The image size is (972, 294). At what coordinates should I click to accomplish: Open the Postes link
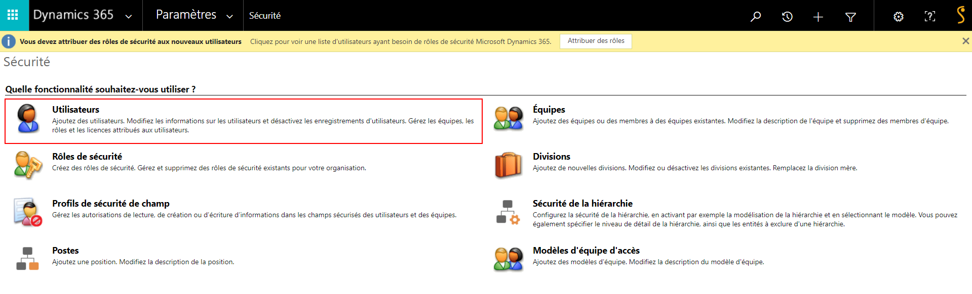click(x=65, y=251)
